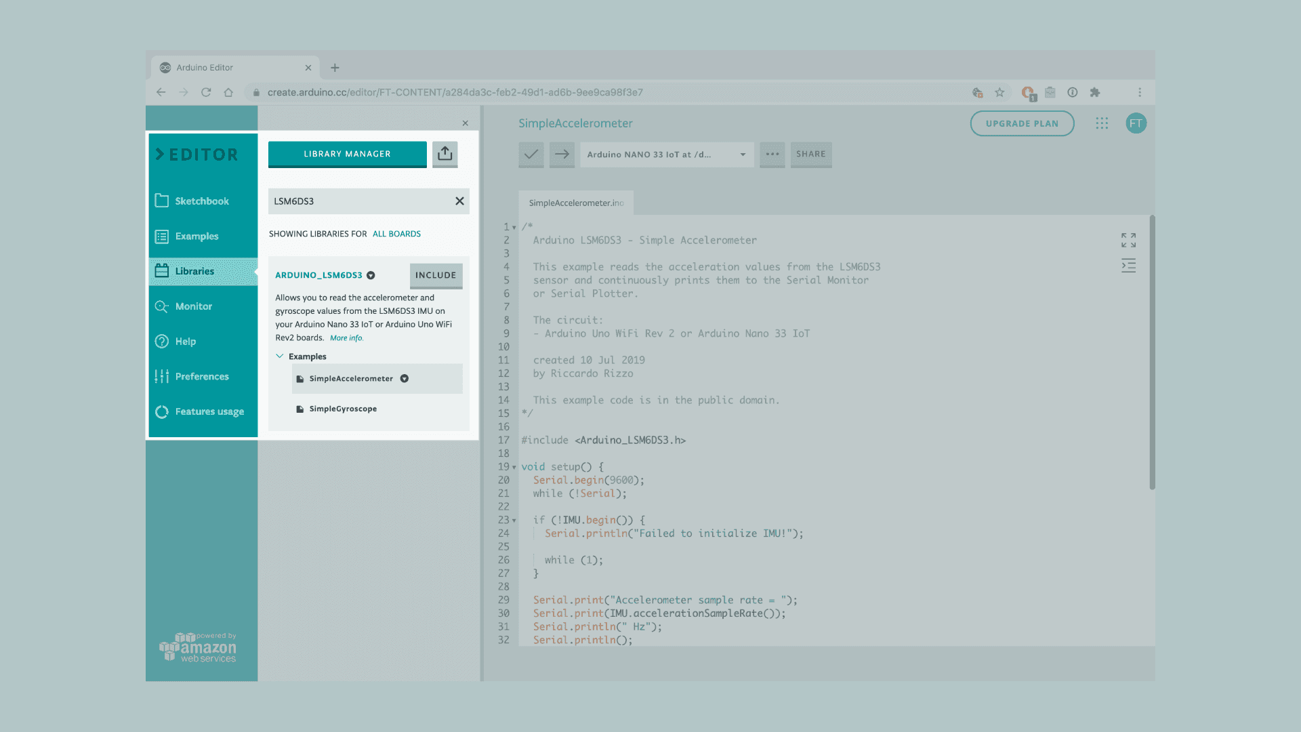Open the Monitor sidebar item
Screen dimensions: 1301x732
194,306
